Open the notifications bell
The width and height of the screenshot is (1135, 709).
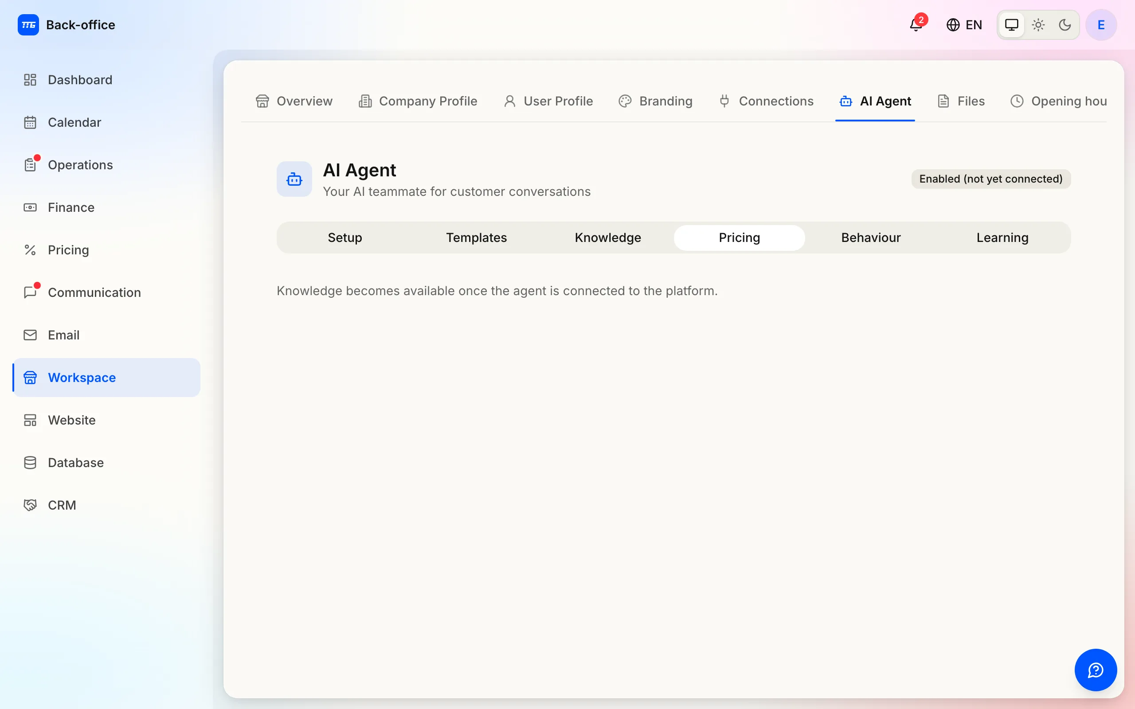point(916,25)
